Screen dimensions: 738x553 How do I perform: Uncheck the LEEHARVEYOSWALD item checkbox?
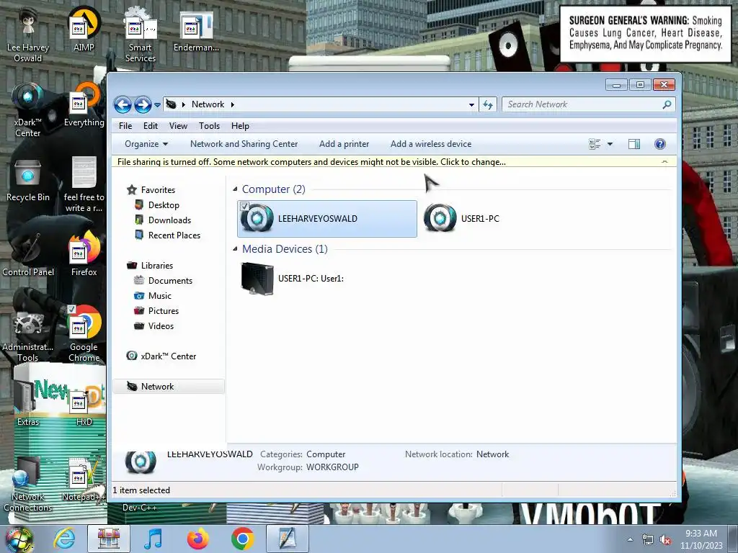click(244, 206)
